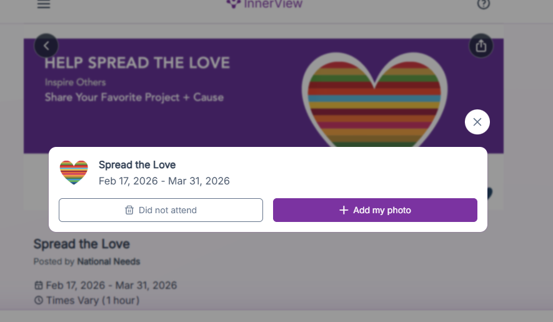Click the calendar icon beside the event dates
Viewport: 553px width, 322px height.
38,286
